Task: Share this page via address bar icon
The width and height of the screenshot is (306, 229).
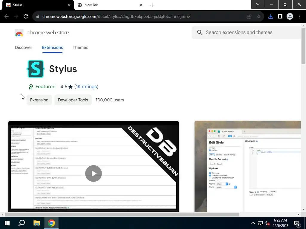Action: [249, 17]
